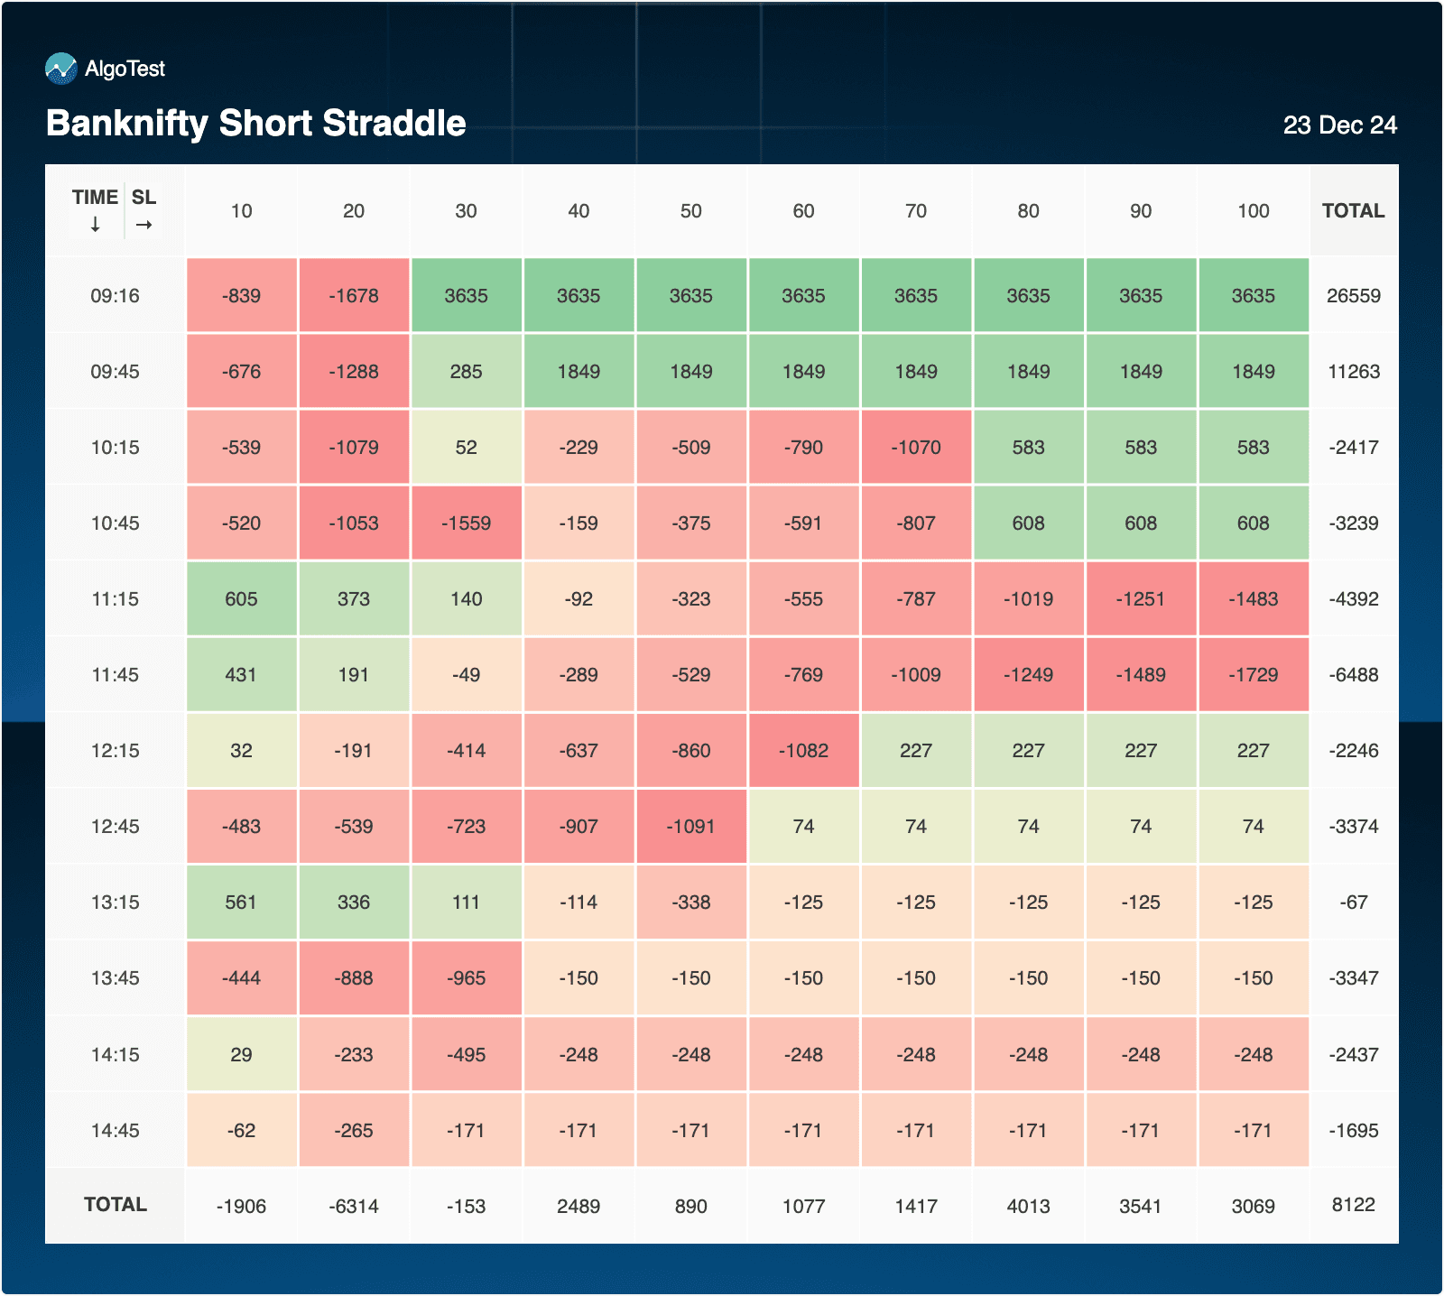Image resolution: width=1444 pixels, height=1296 pixels.
Task: Click the Banknifty Short Straddle title
Action: pos(255,124)
